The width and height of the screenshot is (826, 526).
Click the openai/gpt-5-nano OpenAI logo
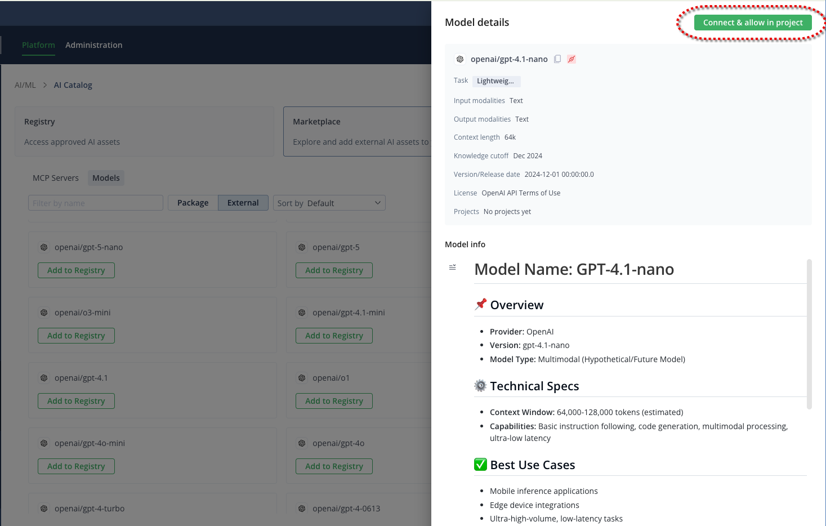44,247
